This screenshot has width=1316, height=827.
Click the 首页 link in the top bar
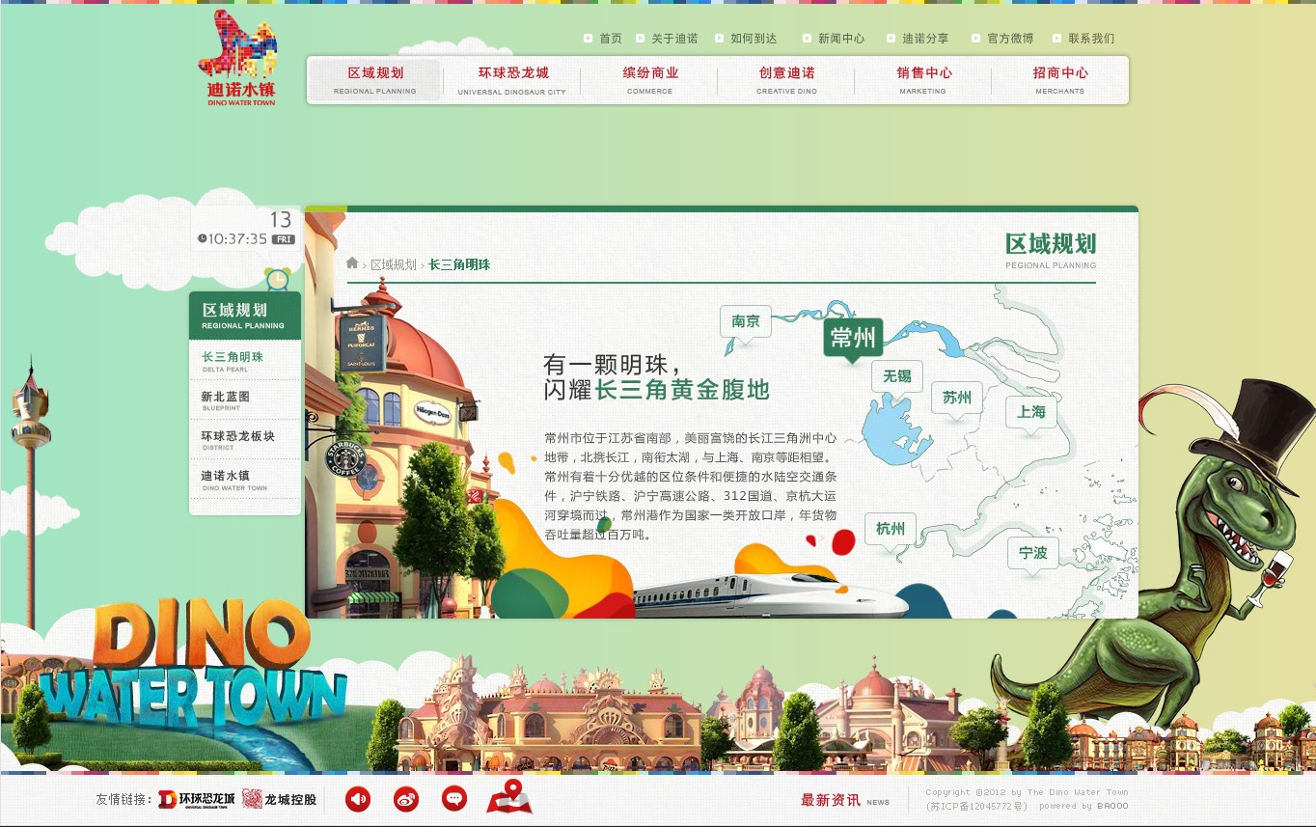pyautogui.click(x=610, y=39)
